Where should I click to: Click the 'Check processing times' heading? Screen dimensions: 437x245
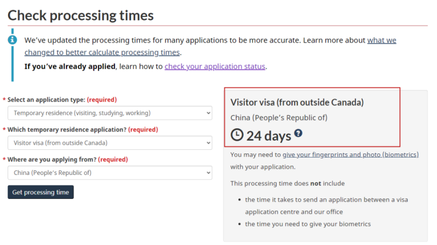(x=80, y=15)
